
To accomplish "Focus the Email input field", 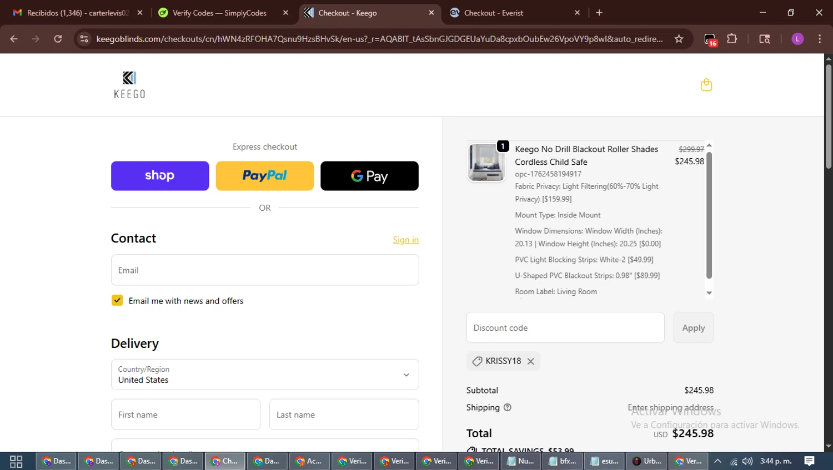I will click(265, 270).
